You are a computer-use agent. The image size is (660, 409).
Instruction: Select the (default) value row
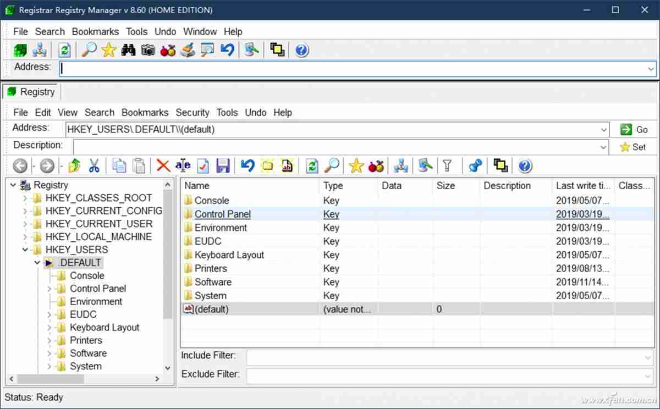[417, 309]
